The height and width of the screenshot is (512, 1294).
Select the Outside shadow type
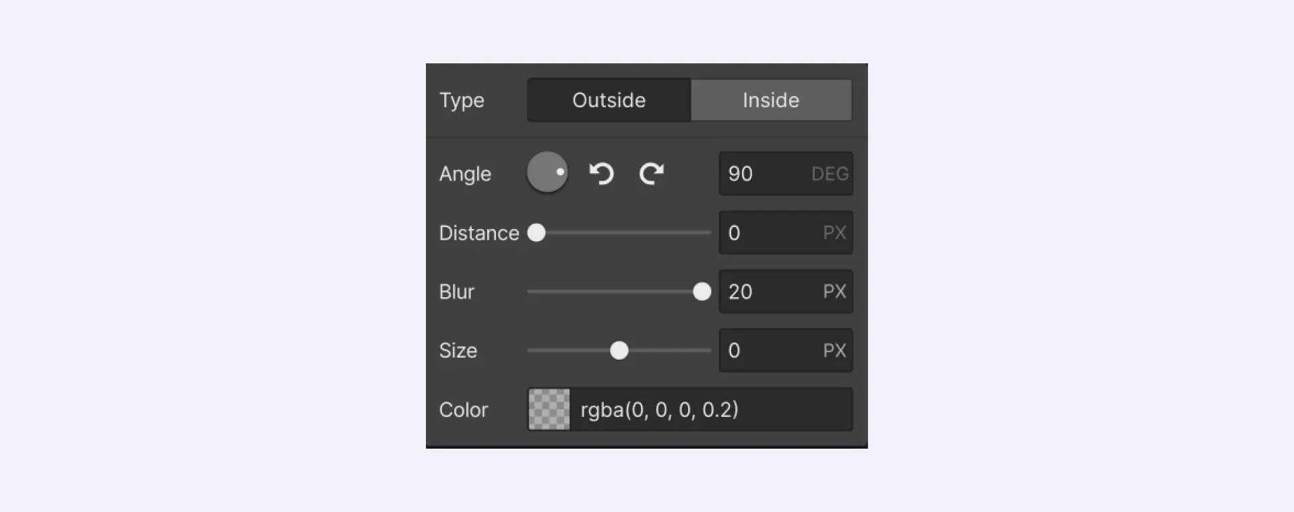[x=609, y=100]
